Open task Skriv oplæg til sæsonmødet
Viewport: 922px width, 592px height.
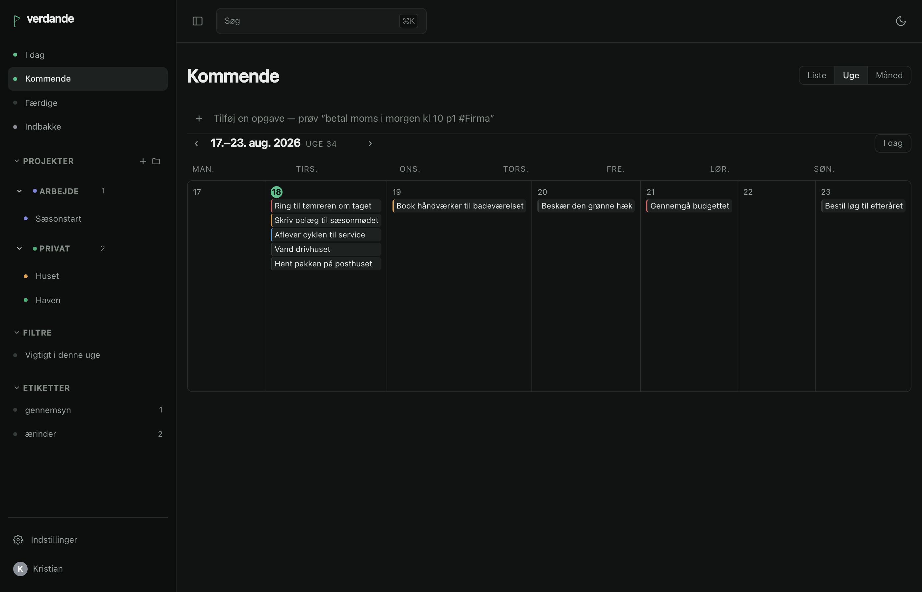326,220
